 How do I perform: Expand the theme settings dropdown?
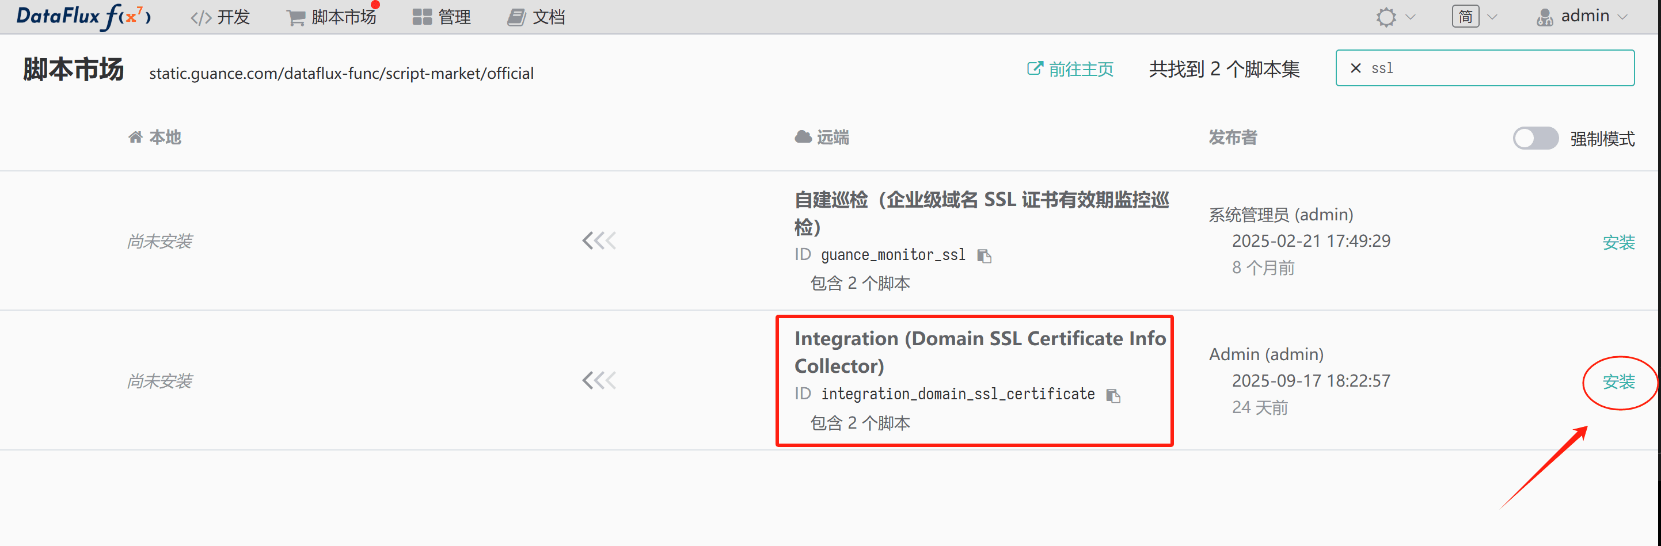coord(1396,17)
